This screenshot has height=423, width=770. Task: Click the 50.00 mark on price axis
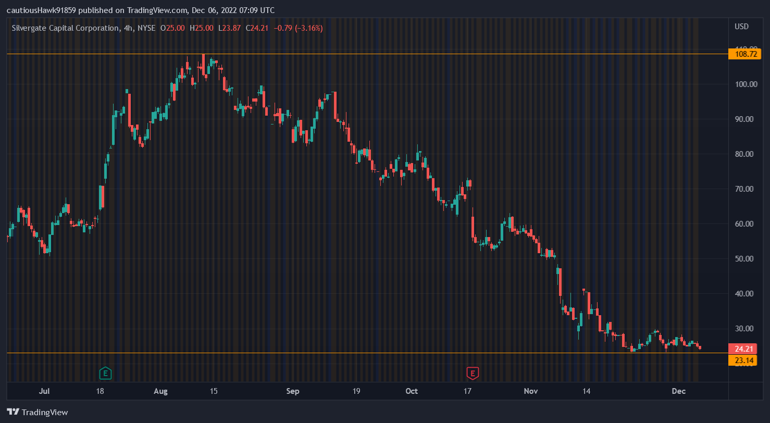click(x=744, y=258)
